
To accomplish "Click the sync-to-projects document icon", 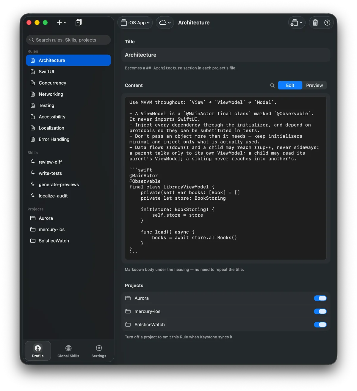I will click(79, 23).
